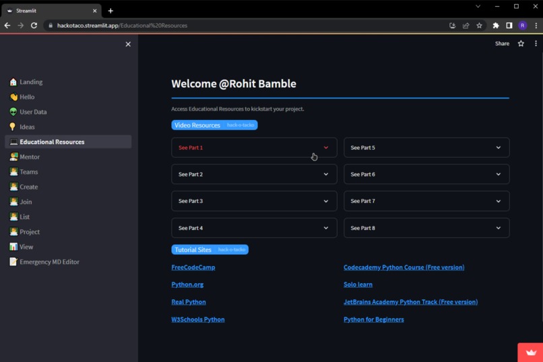
Task: Open the Solo learn link
Action: pos(358,284)
